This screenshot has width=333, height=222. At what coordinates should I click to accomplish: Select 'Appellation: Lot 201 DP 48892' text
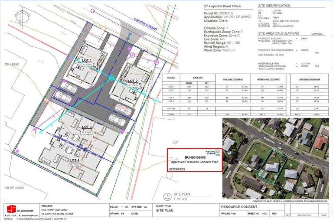point(227,17)
